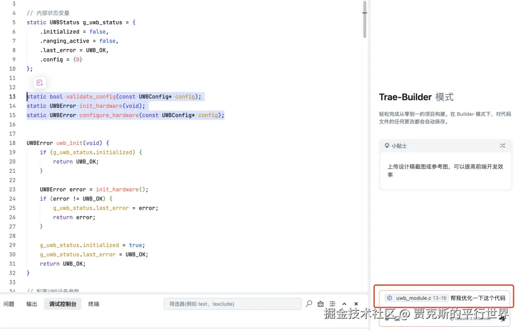Click .ranging_active on line 7
Image resolution: width=519 pixels, height=330 pixels.
click(x=64, y=41)
